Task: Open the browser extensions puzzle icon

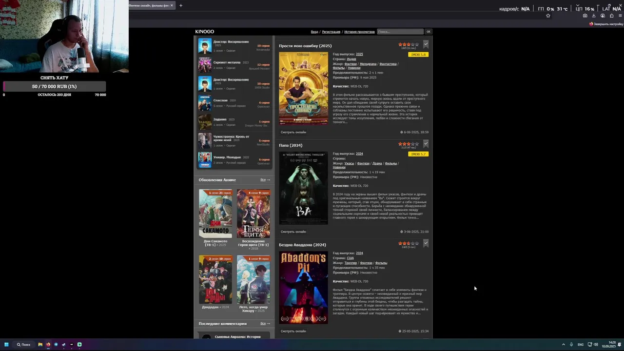Action: tap(611, 16)
